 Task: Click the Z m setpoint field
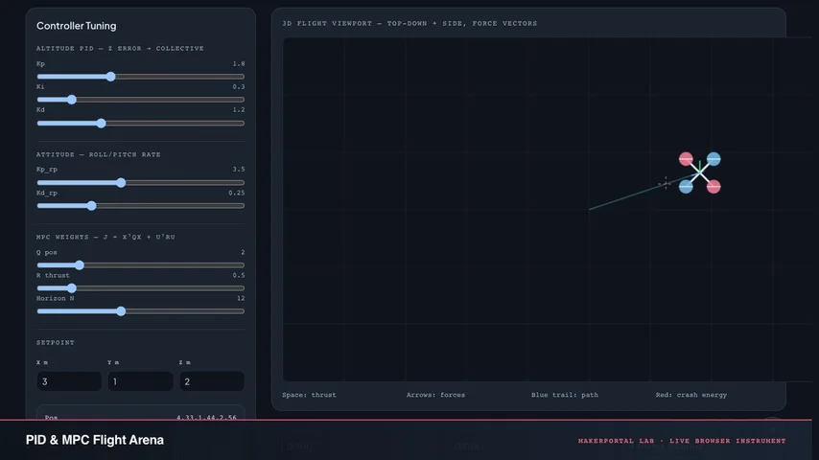click(x=212, y=381)
